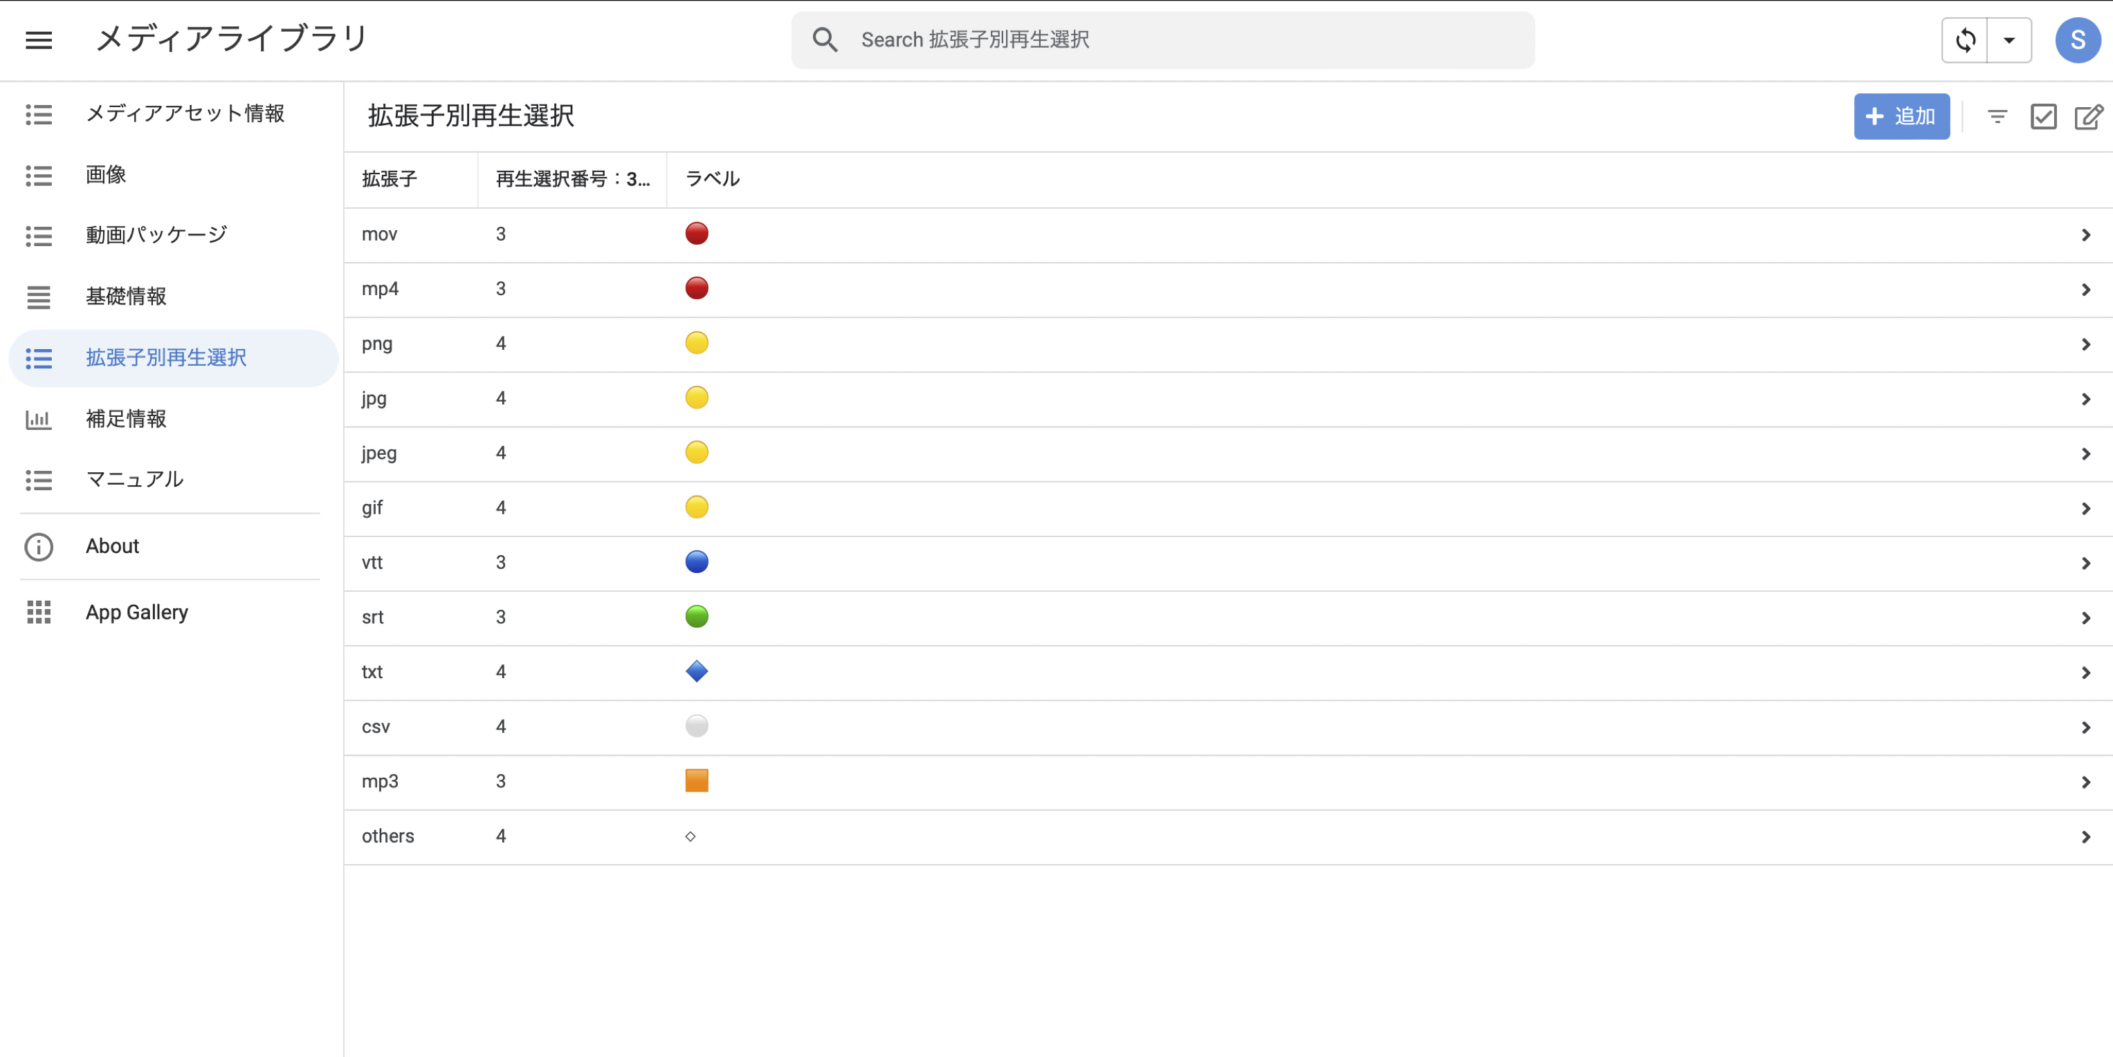Viewport: 2113px width, 1057px height.
Task: Click the sync refresh icon
Action: tap(1966, 39)
